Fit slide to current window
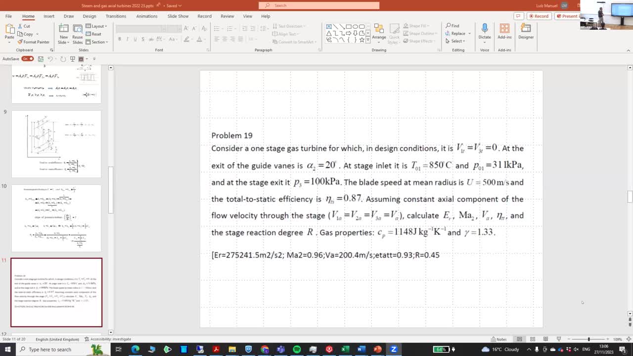The width and height of the screenshot is (633, 356). click(628, 339)
